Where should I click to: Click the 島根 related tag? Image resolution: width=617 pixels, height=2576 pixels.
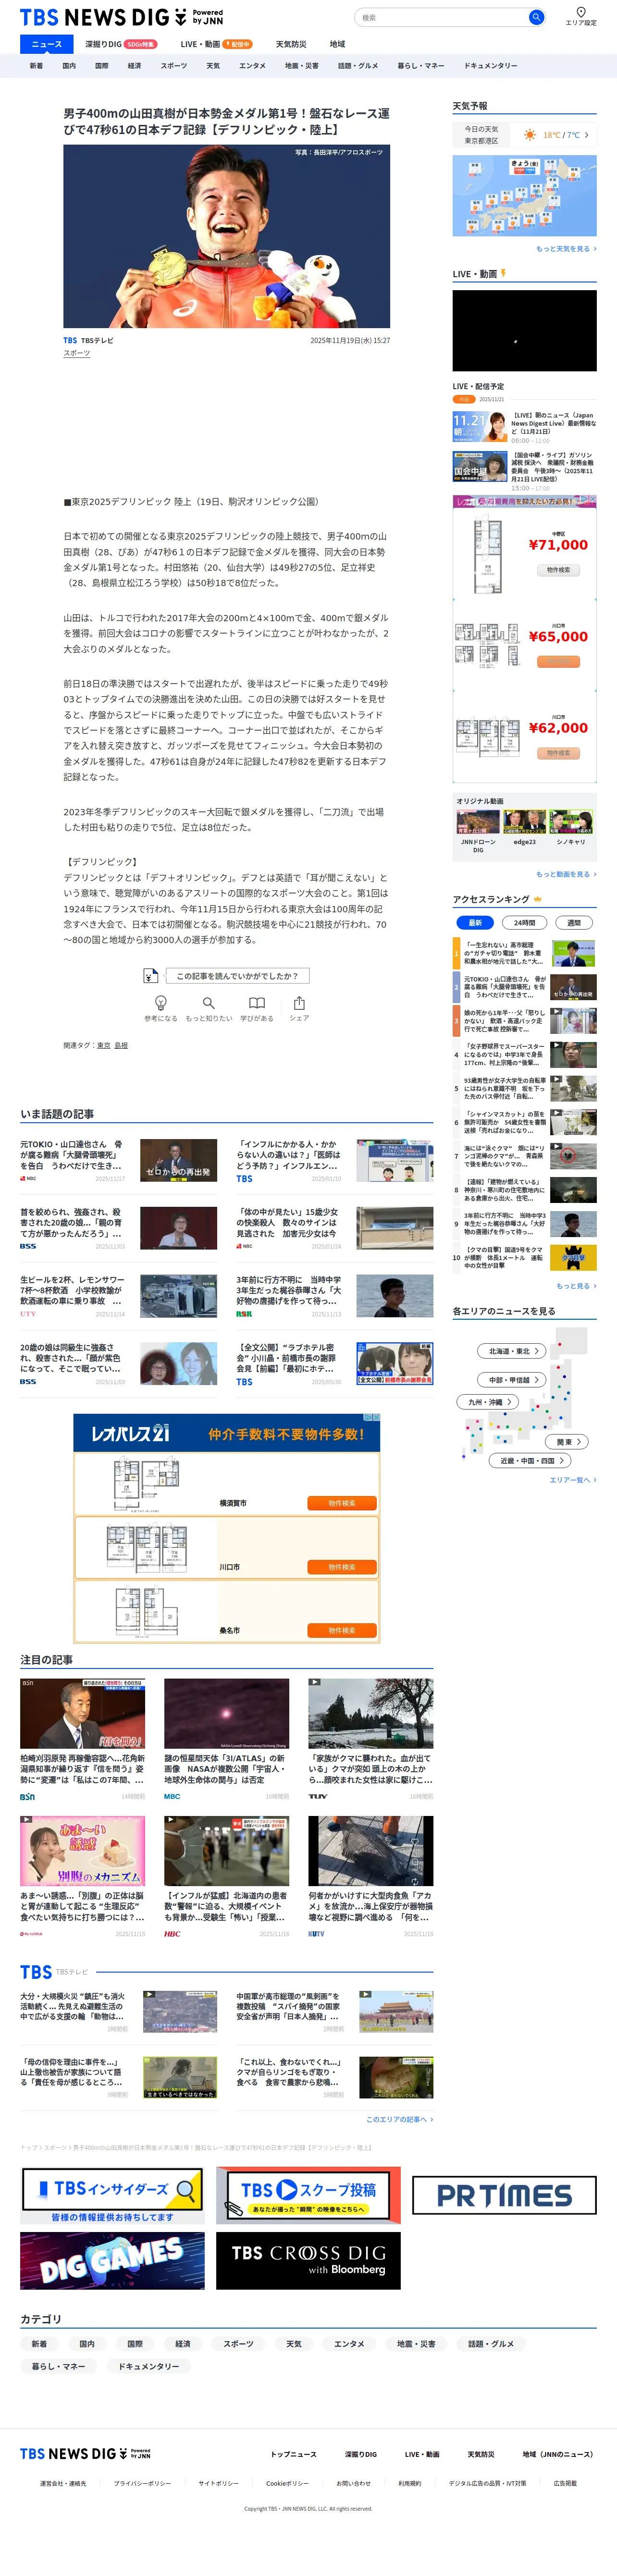click(121, 1045)
